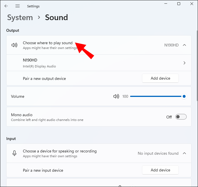Collapse the input device chooser chevron
This screenshot has height=187, width=198.
[184, 153]
